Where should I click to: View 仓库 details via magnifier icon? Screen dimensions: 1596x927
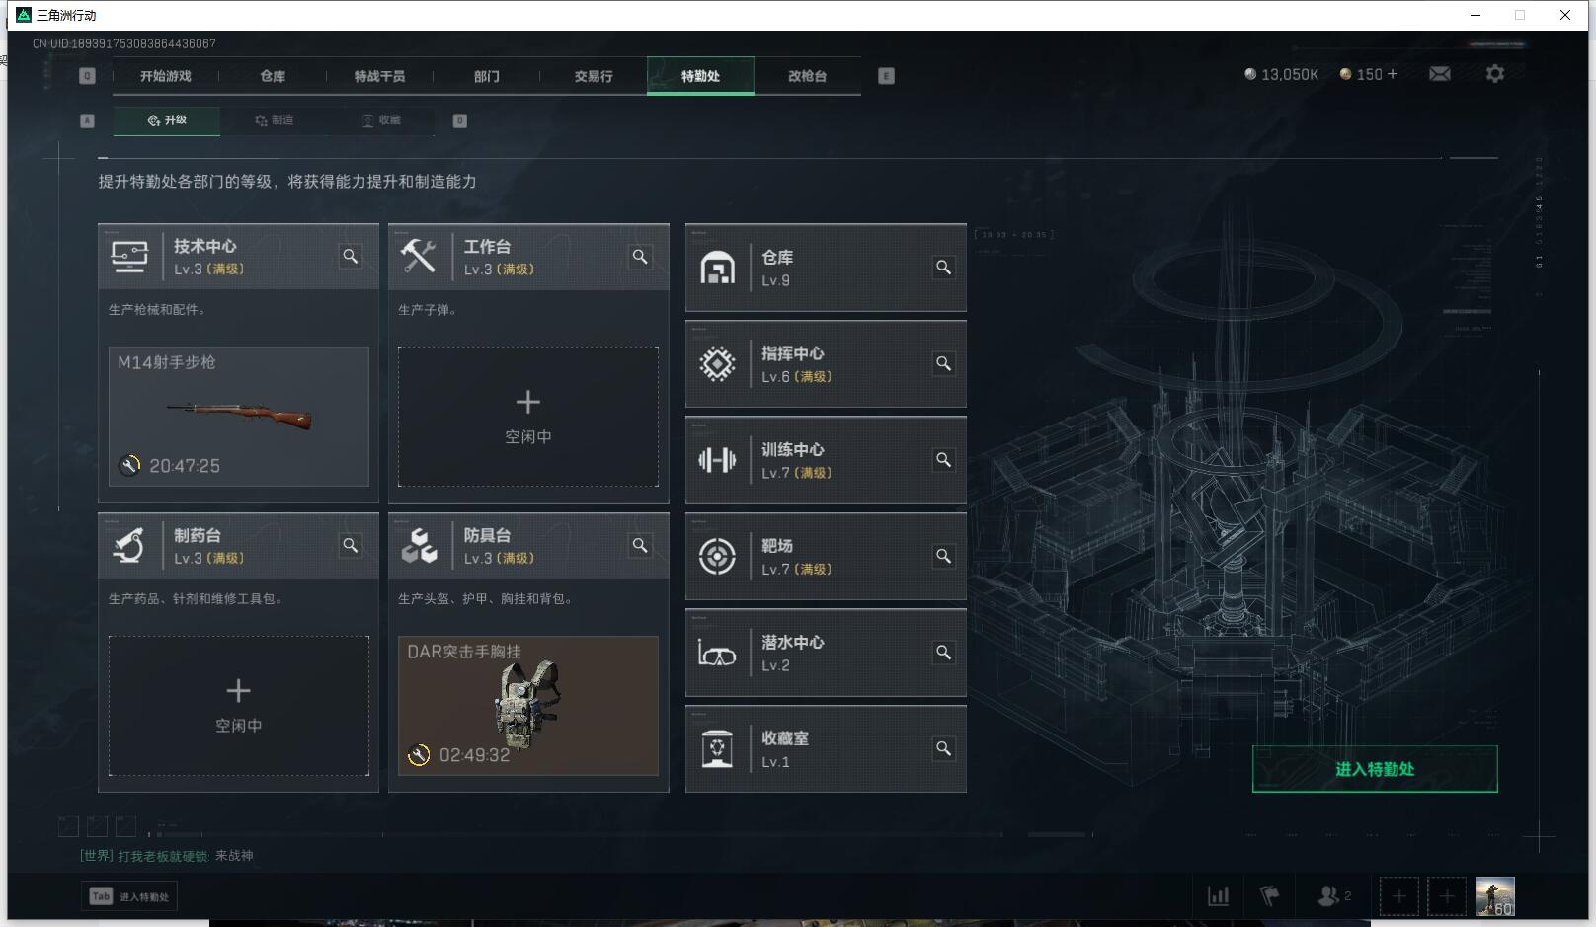coord(944,268)
